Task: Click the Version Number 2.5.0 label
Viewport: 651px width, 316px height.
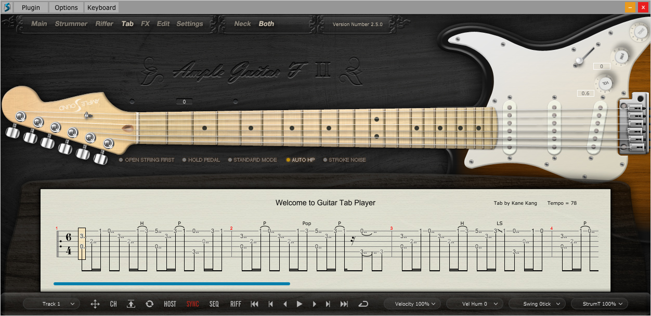Action: point(357,24)
